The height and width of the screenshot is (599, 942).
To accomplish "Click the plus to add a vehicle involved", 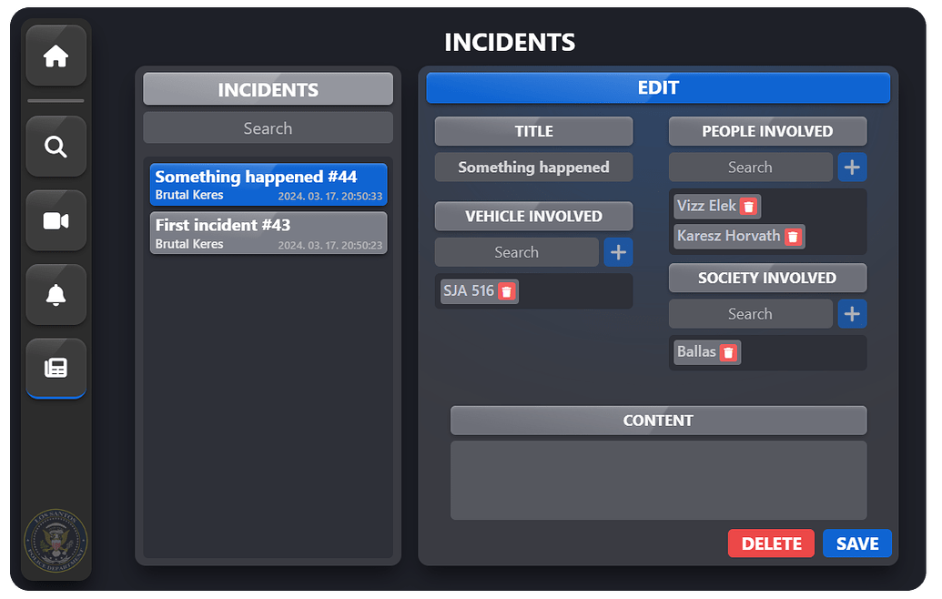I will pyautogui.click(x=618, y=252).
